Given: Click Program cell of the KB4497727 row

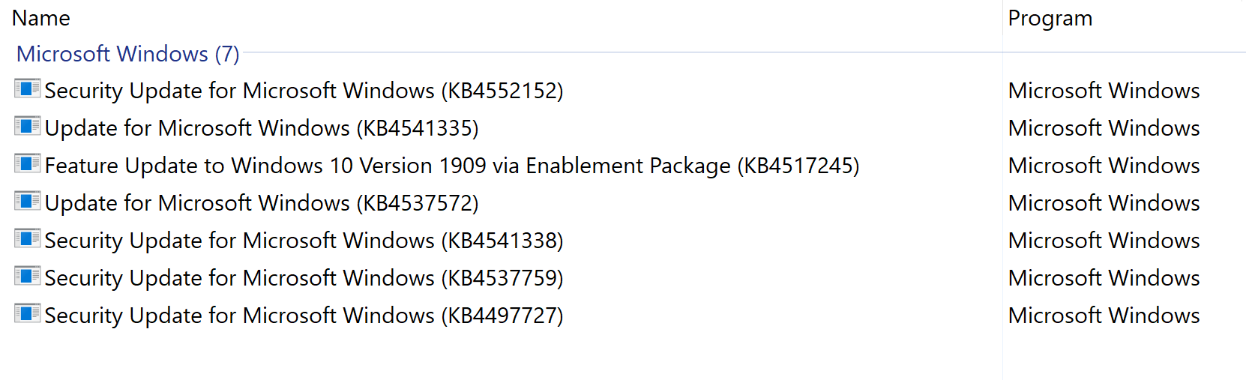Looking at the screenshot, I should click(1104, 316).
